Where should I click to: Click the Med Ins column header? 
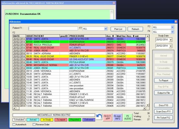tap(121, 36)
